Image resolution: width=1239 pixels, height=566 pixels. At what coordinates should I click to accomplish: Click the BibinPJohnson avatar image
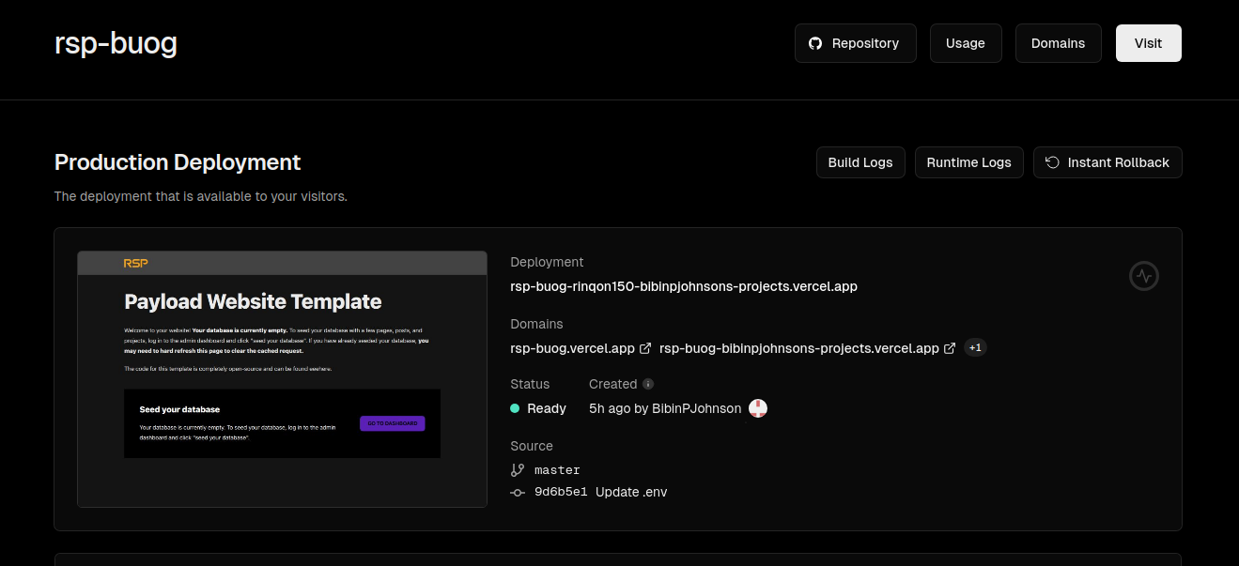click(757, 408)
